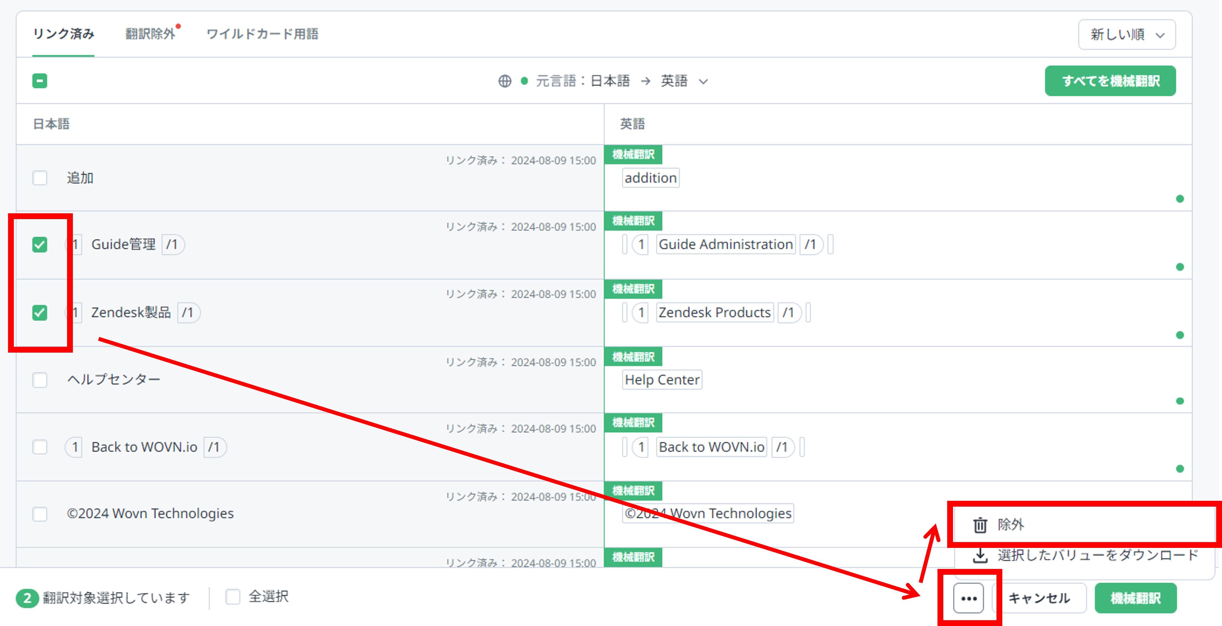
Task: Check the 全選択 checkbox
Action: 233,597
